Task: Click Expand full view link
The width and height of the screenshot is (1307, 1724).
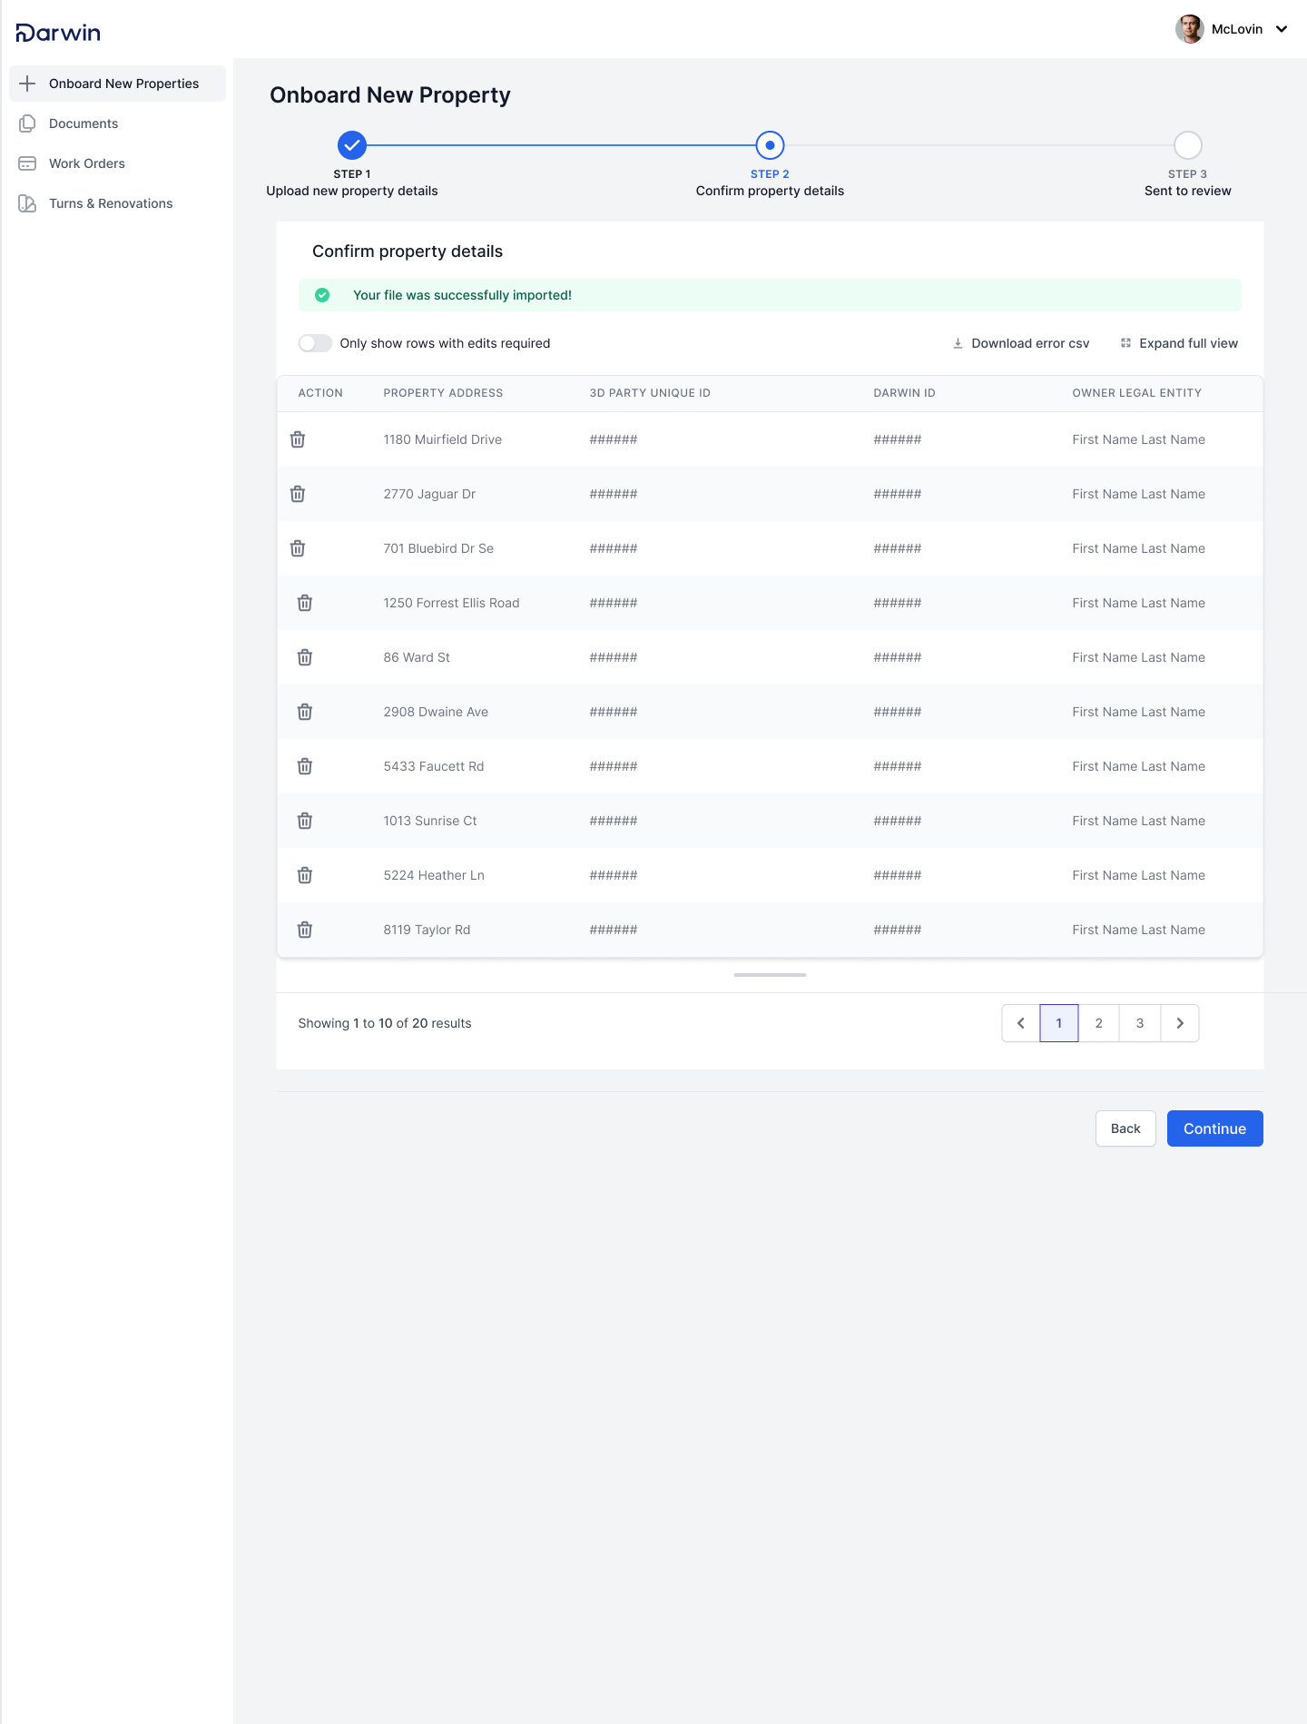Action: [x=1179, y=343]
